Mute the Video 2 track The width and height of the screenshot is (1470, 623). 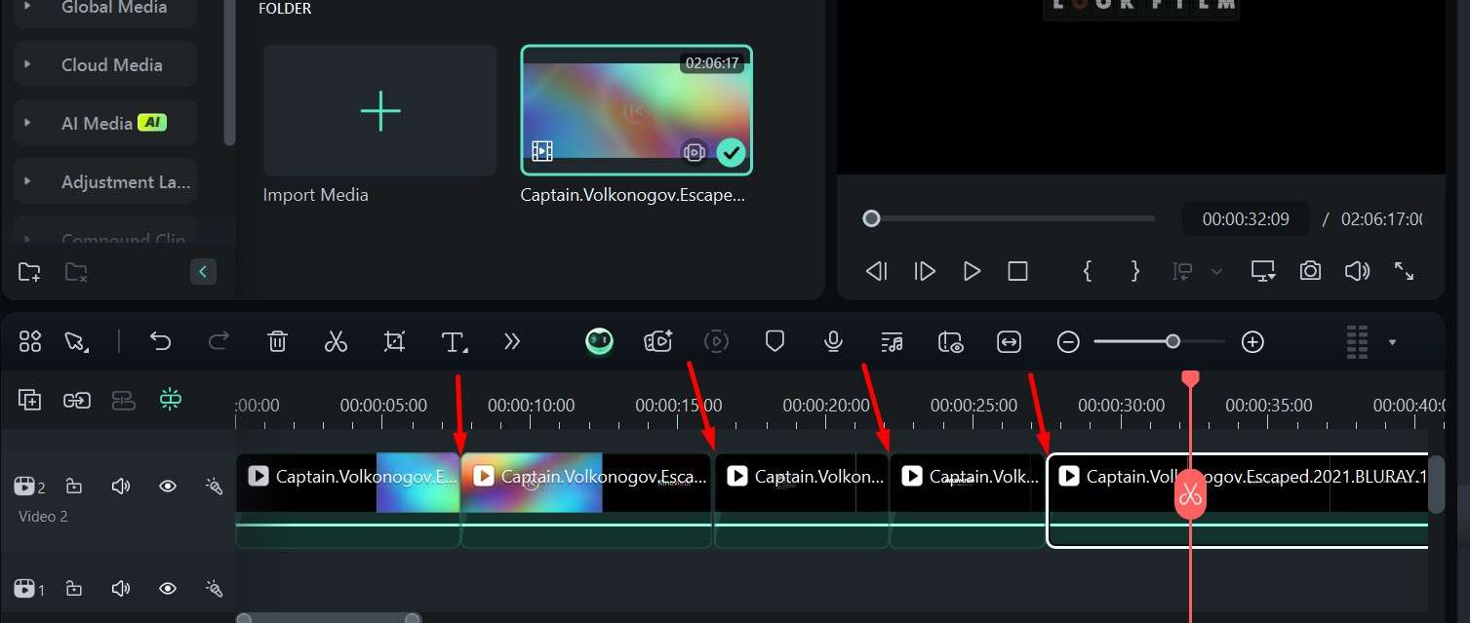pyautogui.click(x=121, y=486)
